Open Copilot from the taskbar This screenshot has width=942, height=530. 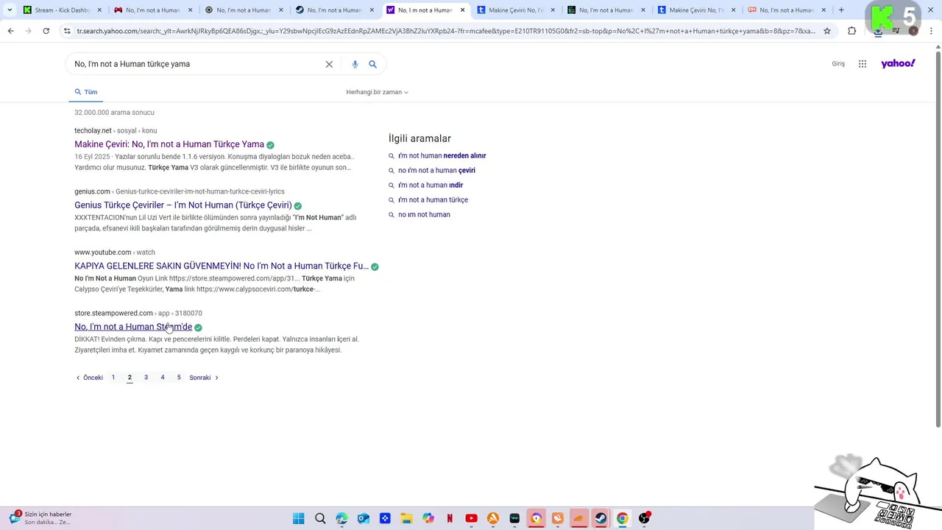click(428, 518)
